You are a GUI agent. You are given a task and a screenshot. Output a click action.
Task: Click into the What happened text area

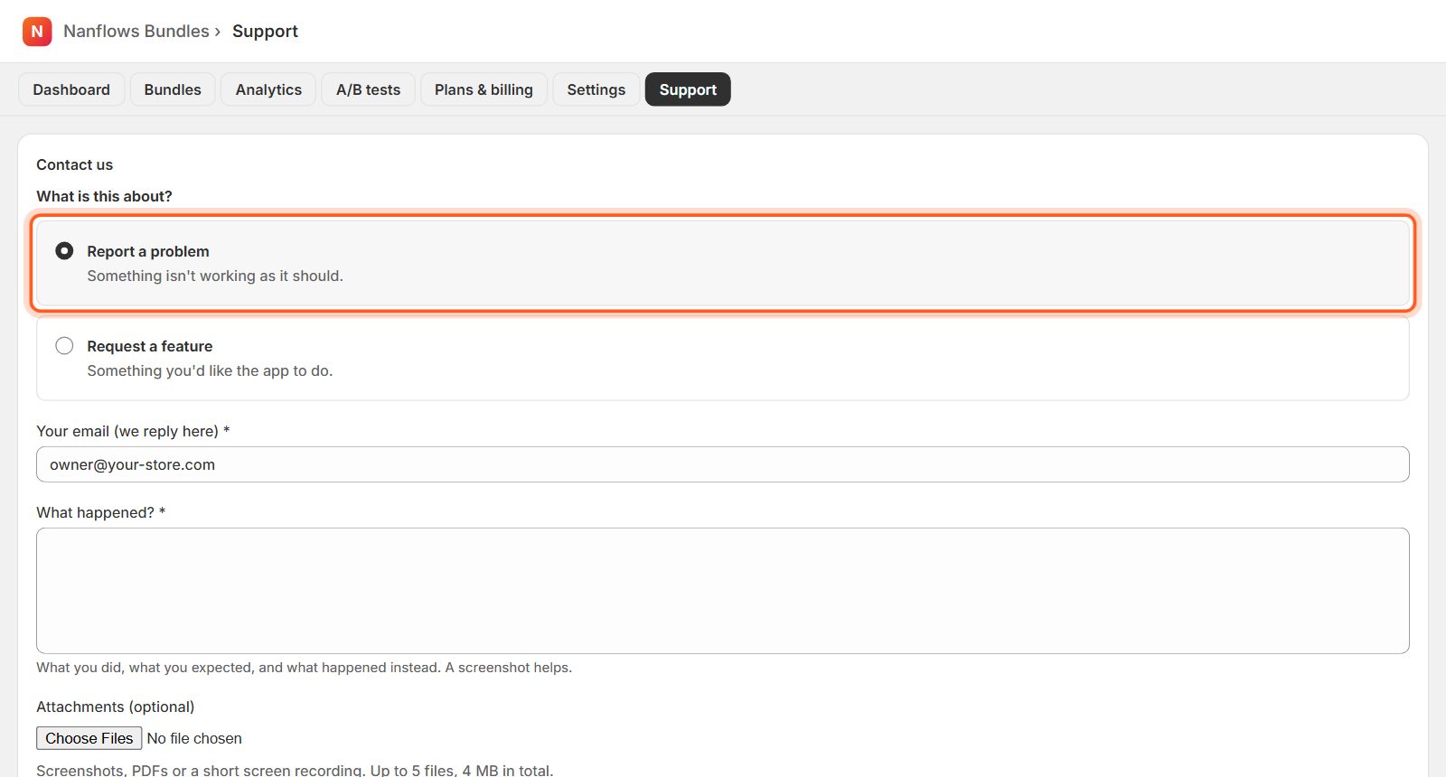[x=723, y=591]
